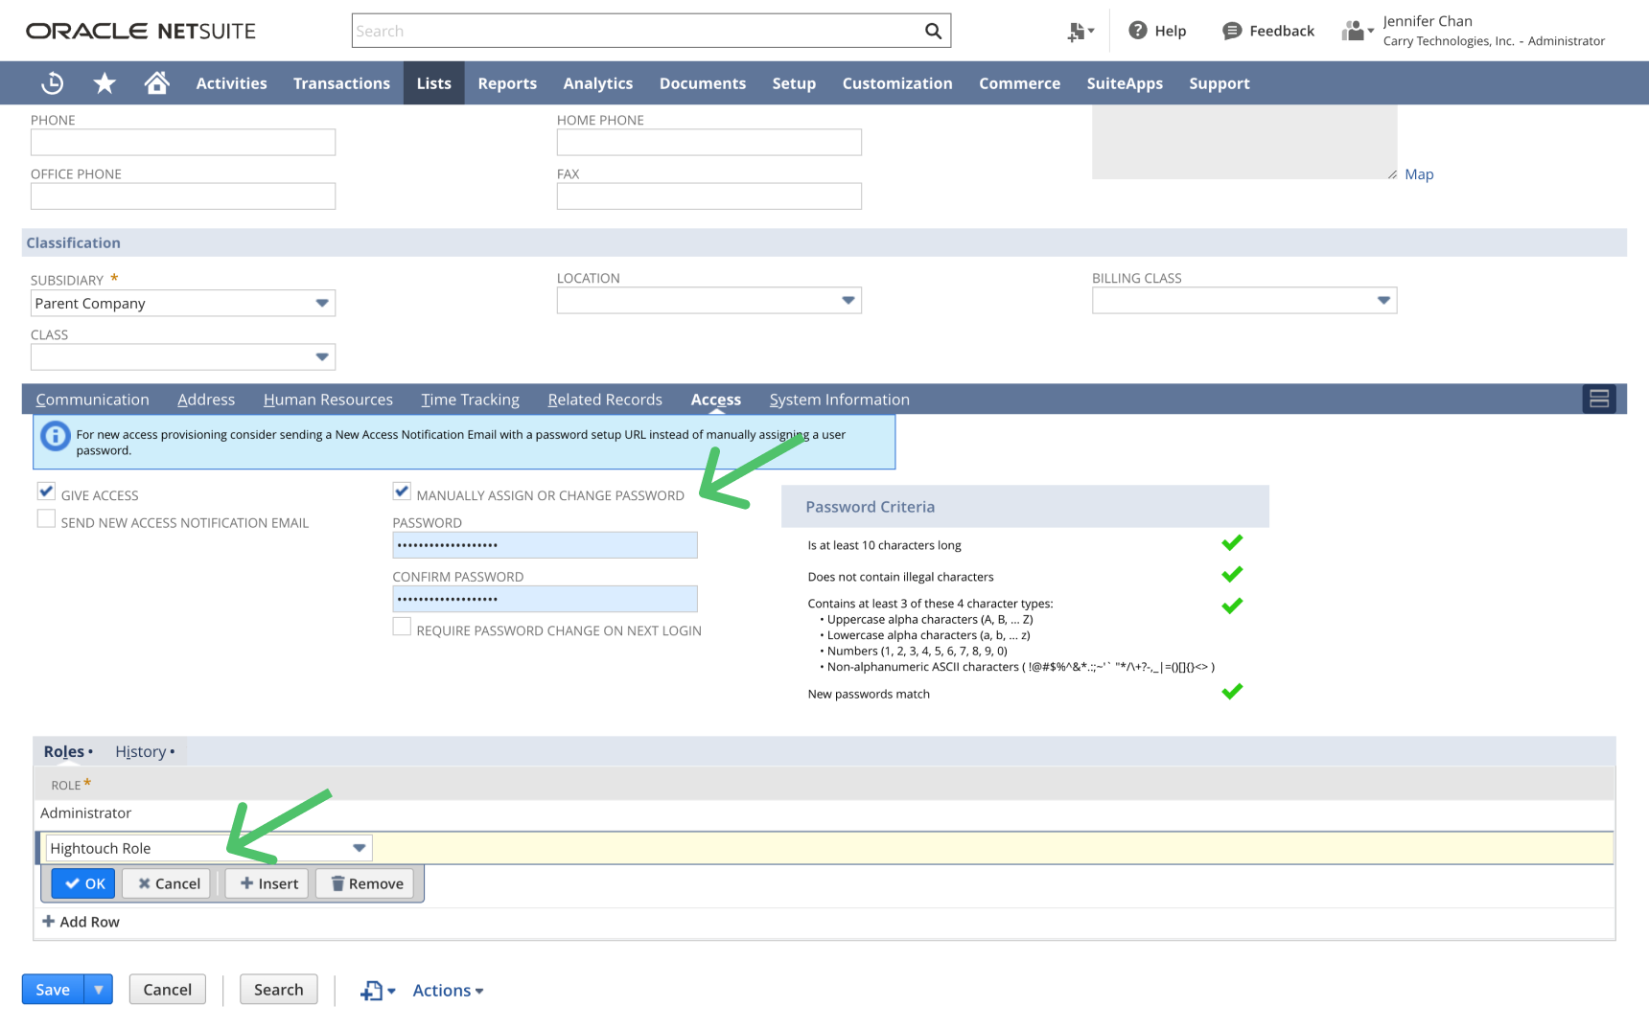Open the Save button arrow menu
Screen dimensions: 1649x1030
coord(99,989)
